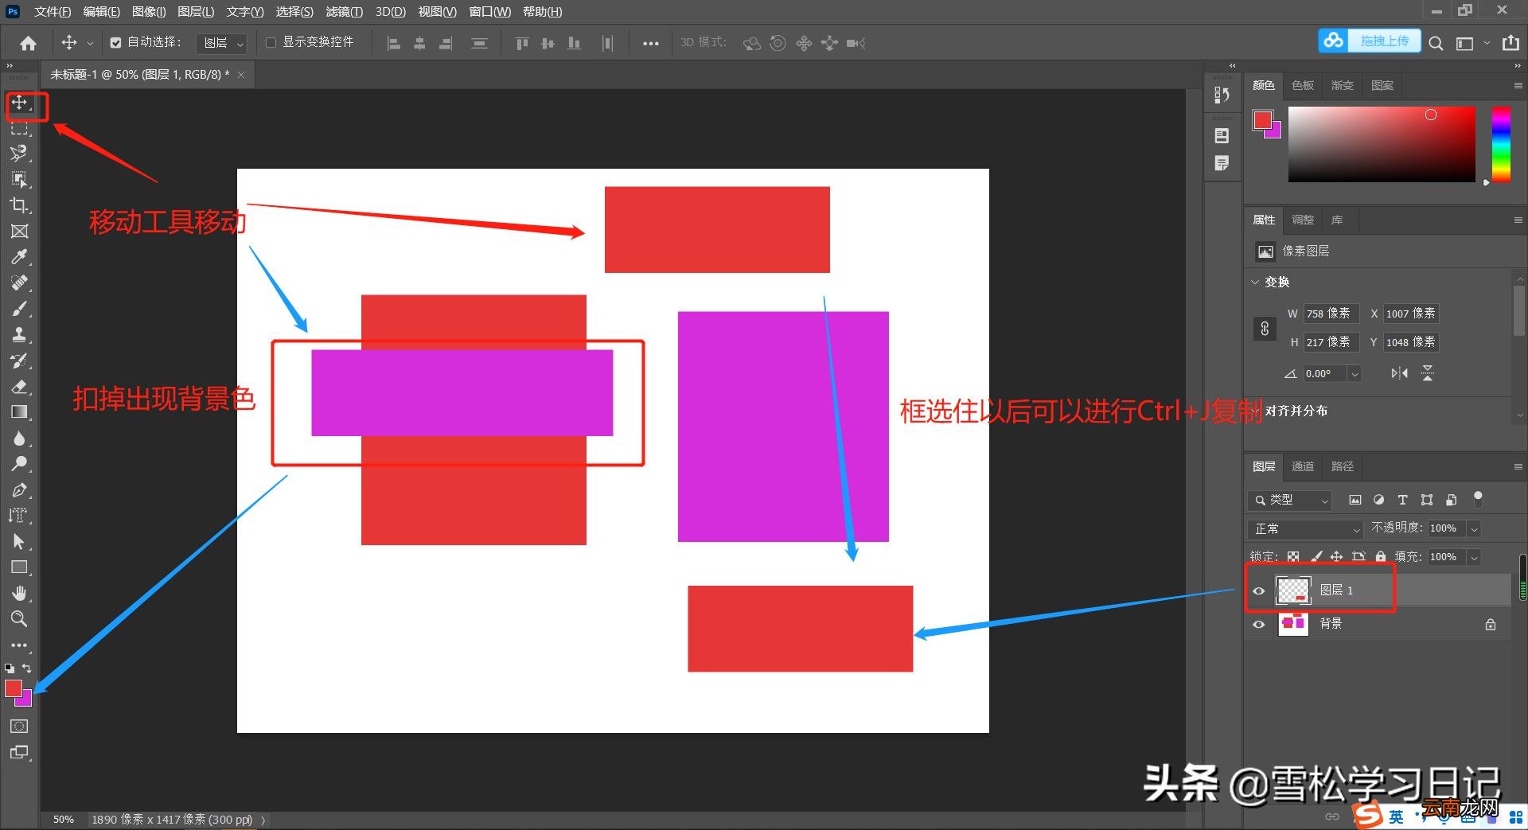Reset default foreground and background colors
The height and width of the screenshot is (830, 1528).
pos(10,668)
